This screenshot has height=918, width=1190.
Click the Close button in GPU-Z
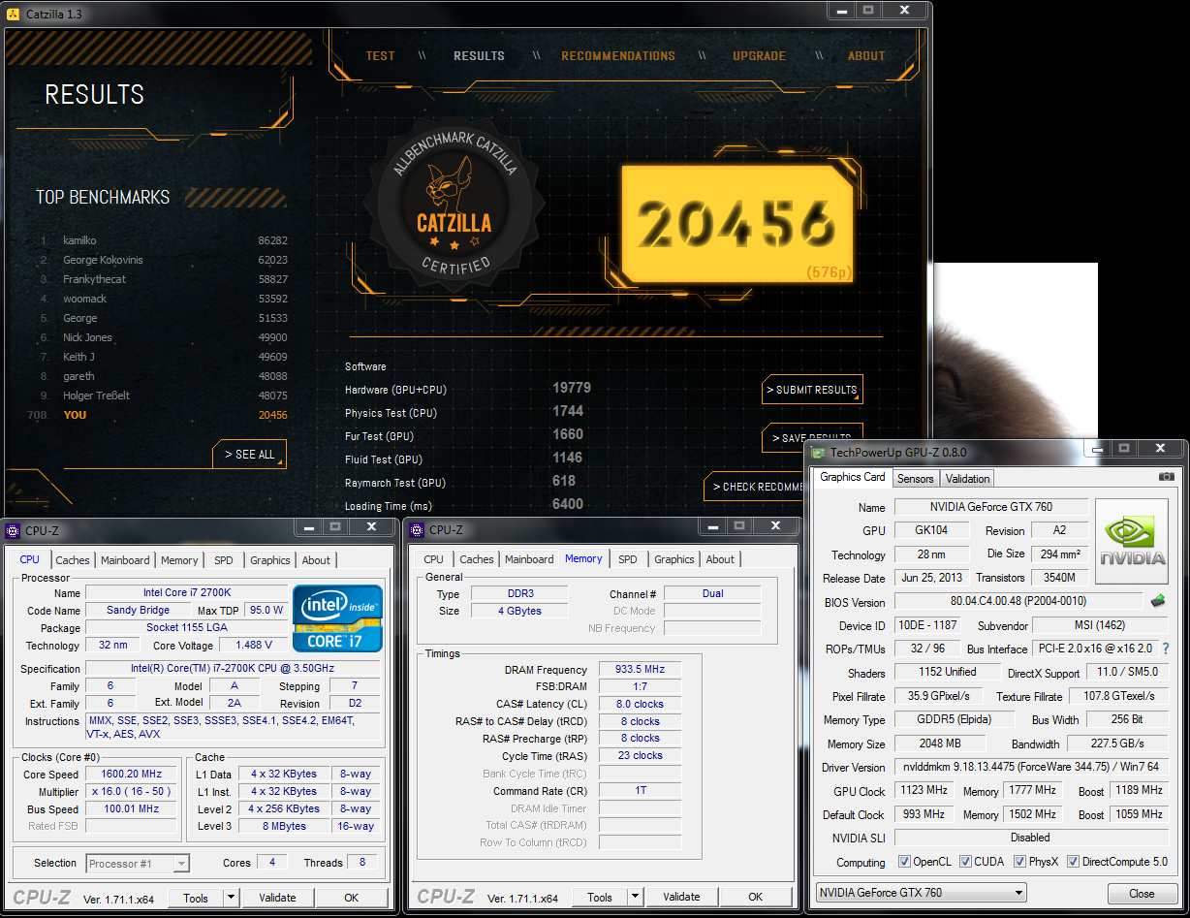click(1142, 893)
